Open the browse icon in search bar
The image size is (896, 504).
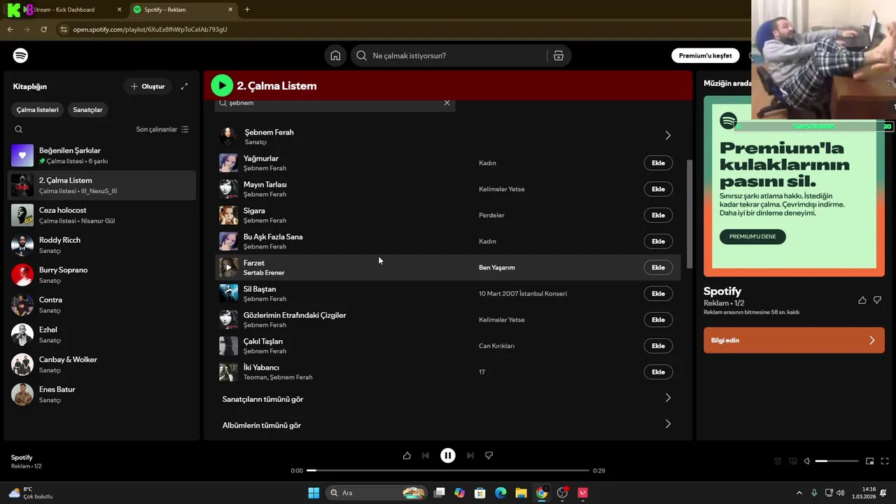pos(559,56)
